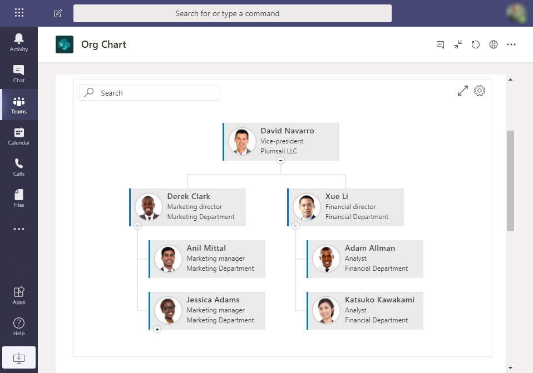This screenshot has width=533, height=373.
Task: Open the Activity feed
Action: [x=19, y=42]
